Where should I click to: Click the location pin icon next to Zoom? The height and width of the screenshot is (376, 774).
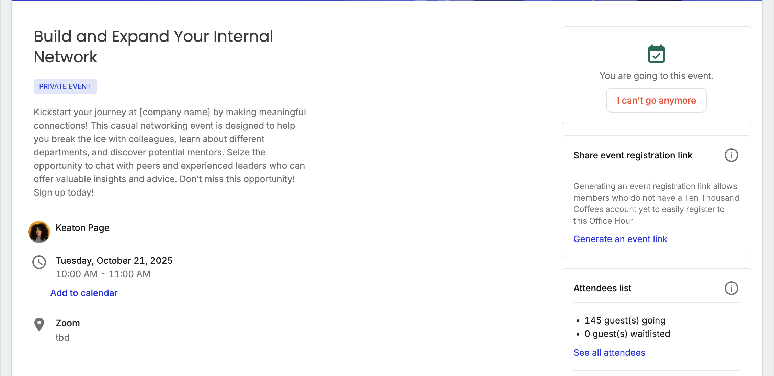pos(39,324)
